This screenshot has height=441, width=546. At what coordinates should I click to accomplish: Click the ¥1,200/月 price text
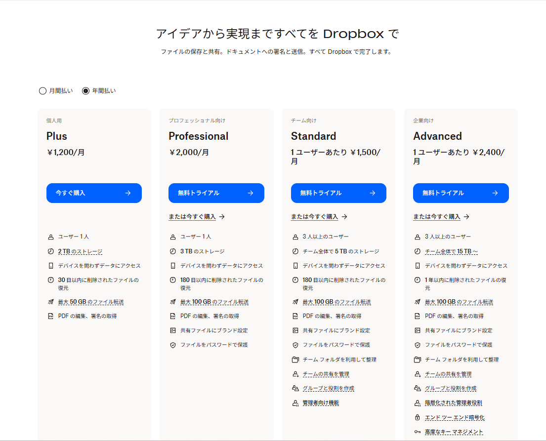click(x=66, y=153)
